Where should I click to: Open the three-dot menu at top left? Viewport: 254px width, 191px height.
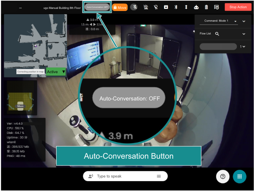[x=20, y=8]
